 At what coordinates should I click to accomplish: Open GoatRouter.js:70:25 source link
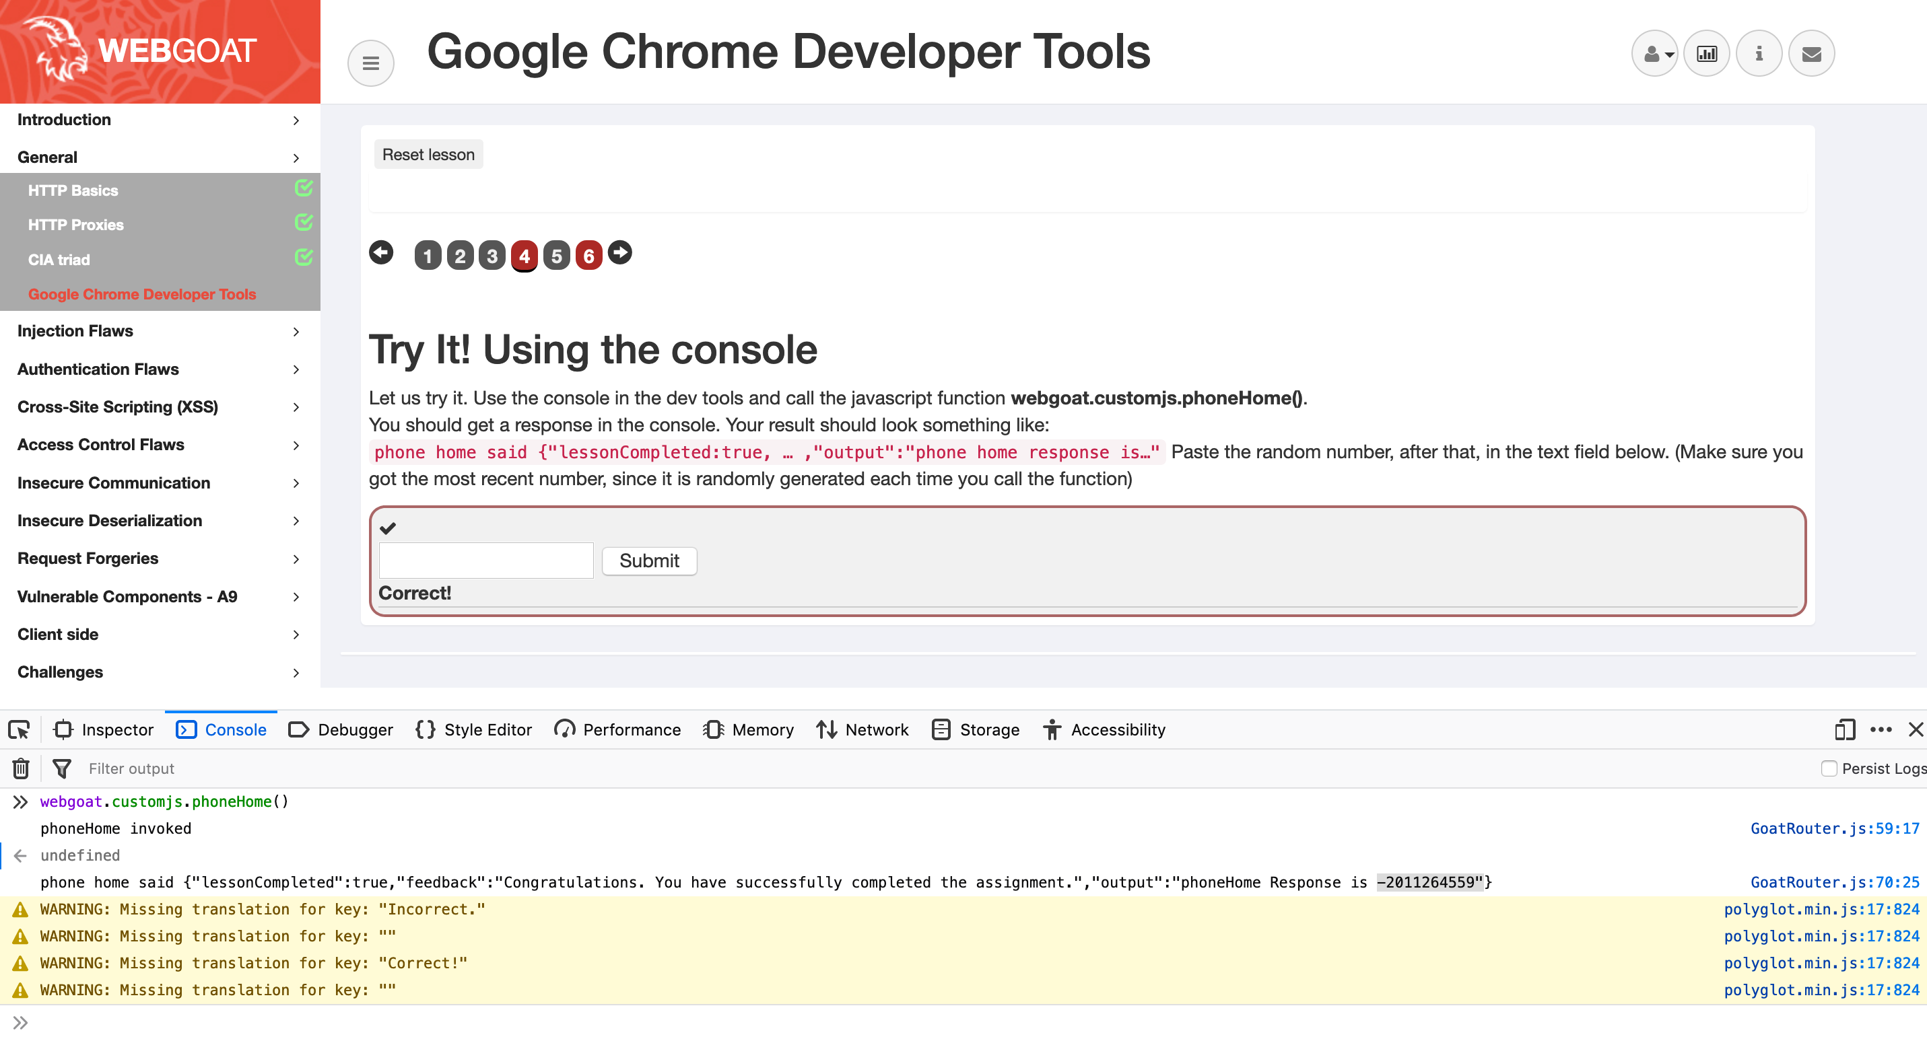tap(1834, 882)
